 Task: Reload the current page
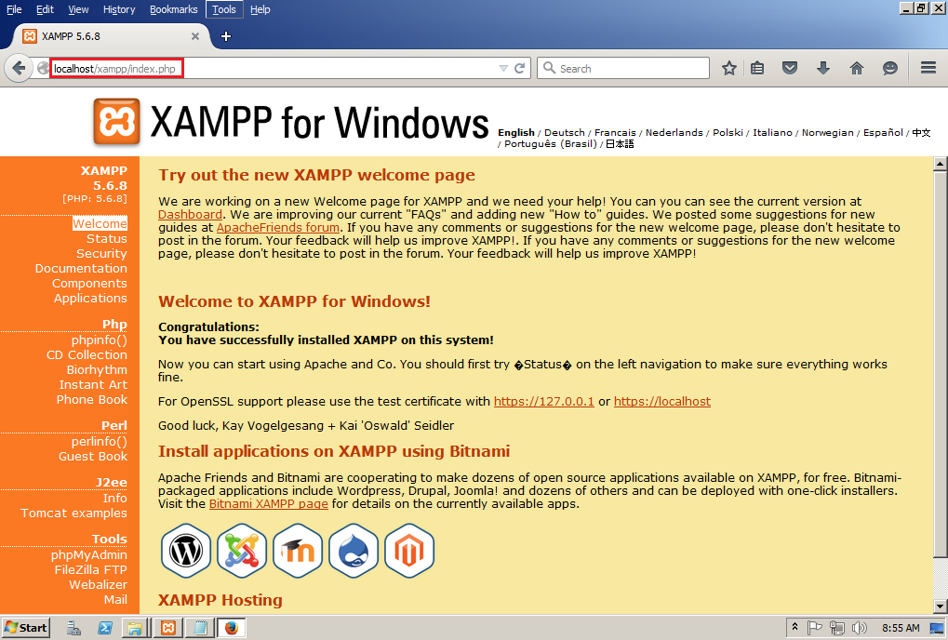coord(520,68)
